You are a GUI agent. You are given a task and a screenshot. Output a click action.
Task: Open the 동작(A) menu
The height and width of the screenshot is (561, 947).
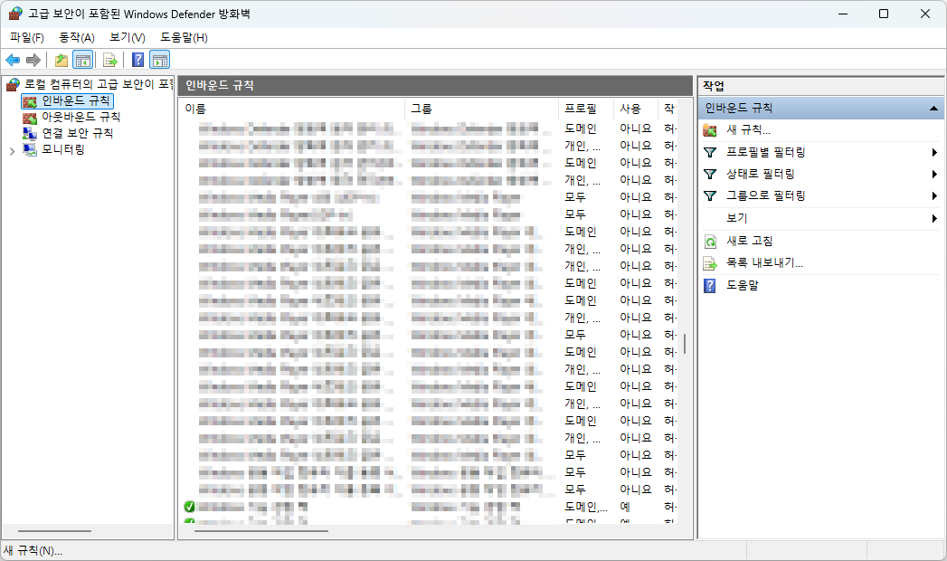pyautogui.click(x=76, y=37)
